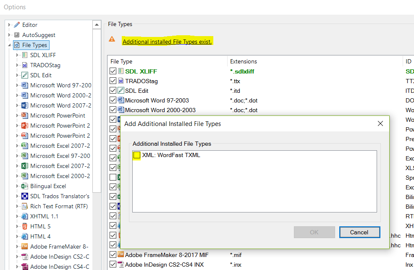Select Microsoft Excel 2000-2 tree item
Viewport: 414px width, 270px height.
coord(60,176)
